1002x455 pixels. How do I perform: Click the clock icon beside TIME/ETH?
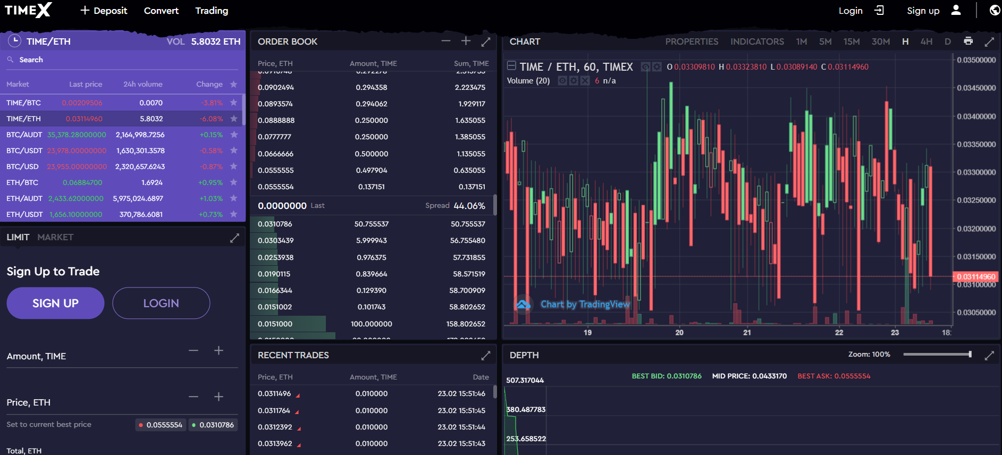(14, 41)
